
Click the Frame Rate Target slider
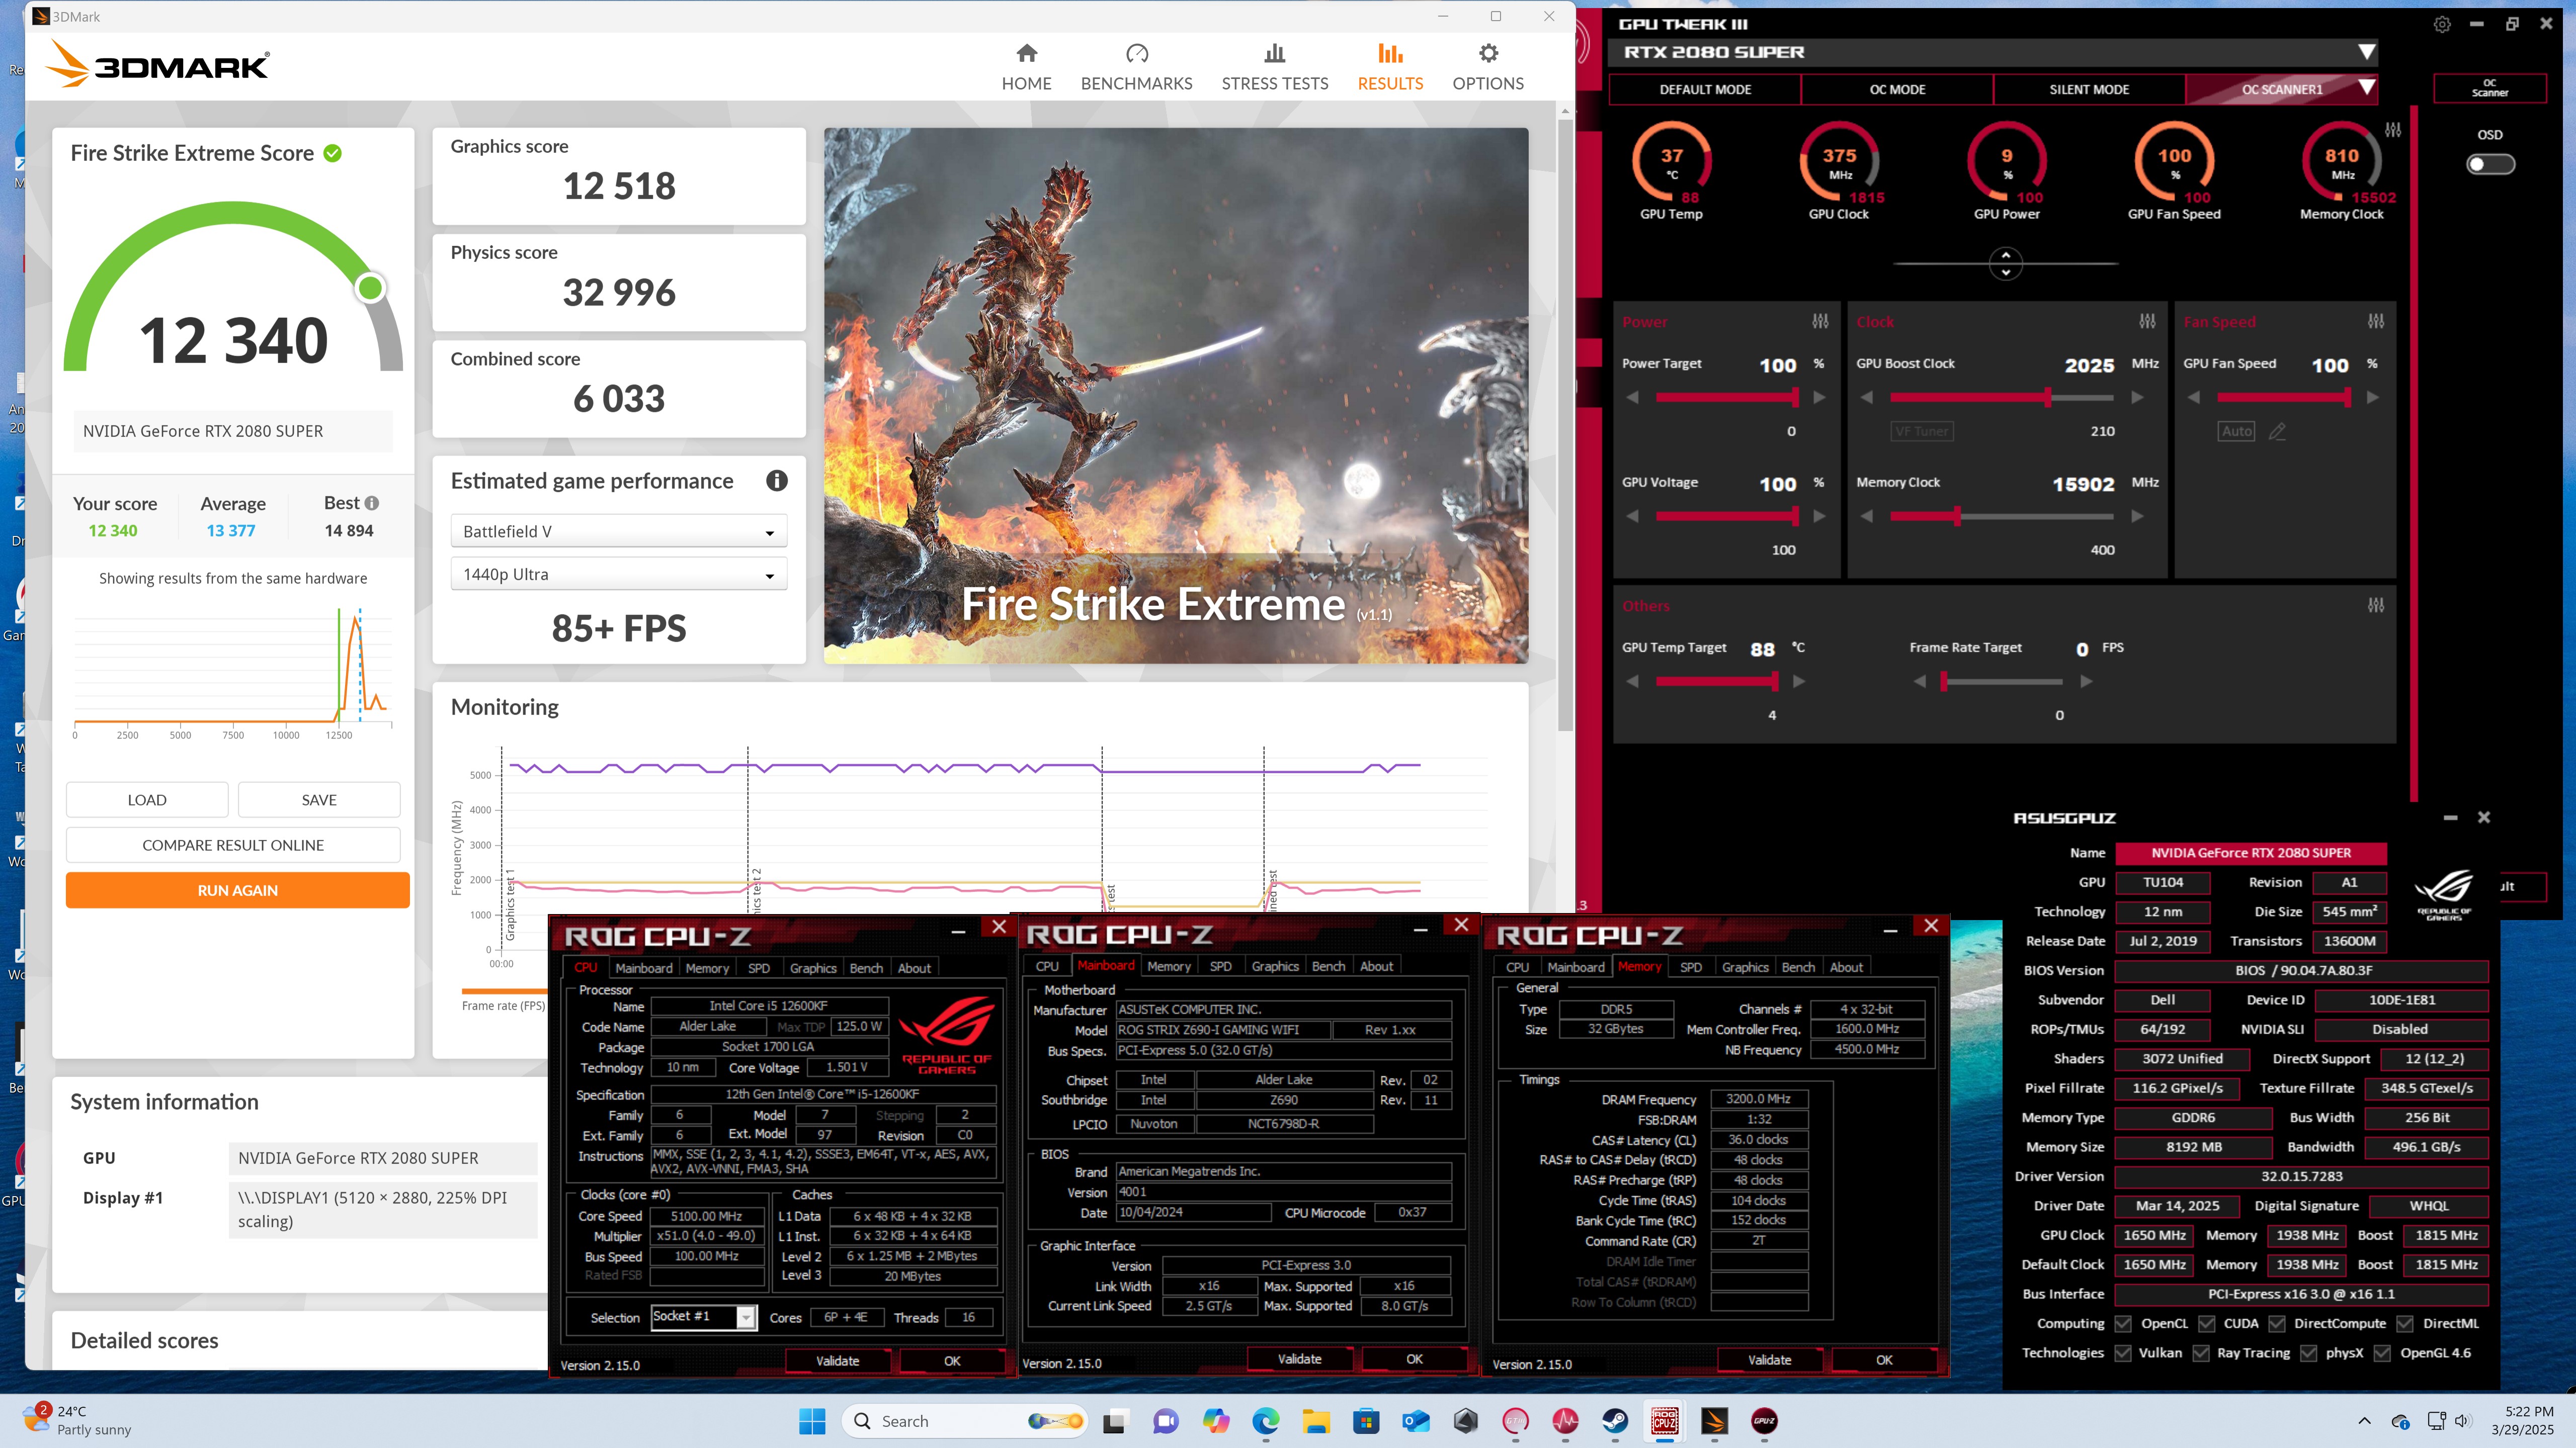click(2002, 682)
